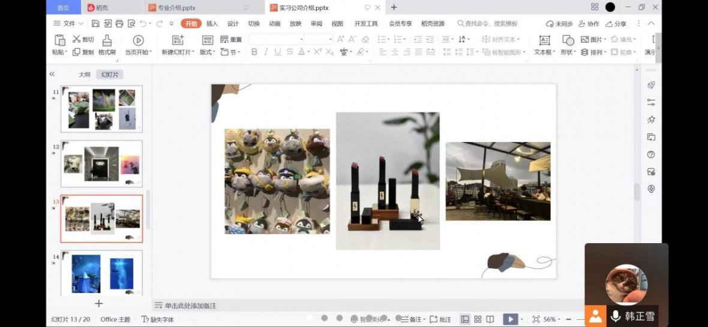Select slide 12 thumbnail
Image resolution: width=708 pixels, height=327 pixels.
pos(101,163)
